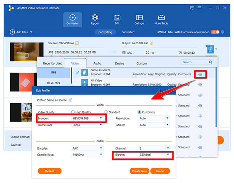Open the MV module
The height and width of the screenshot is (183, 234).
[x=117, y=19]
